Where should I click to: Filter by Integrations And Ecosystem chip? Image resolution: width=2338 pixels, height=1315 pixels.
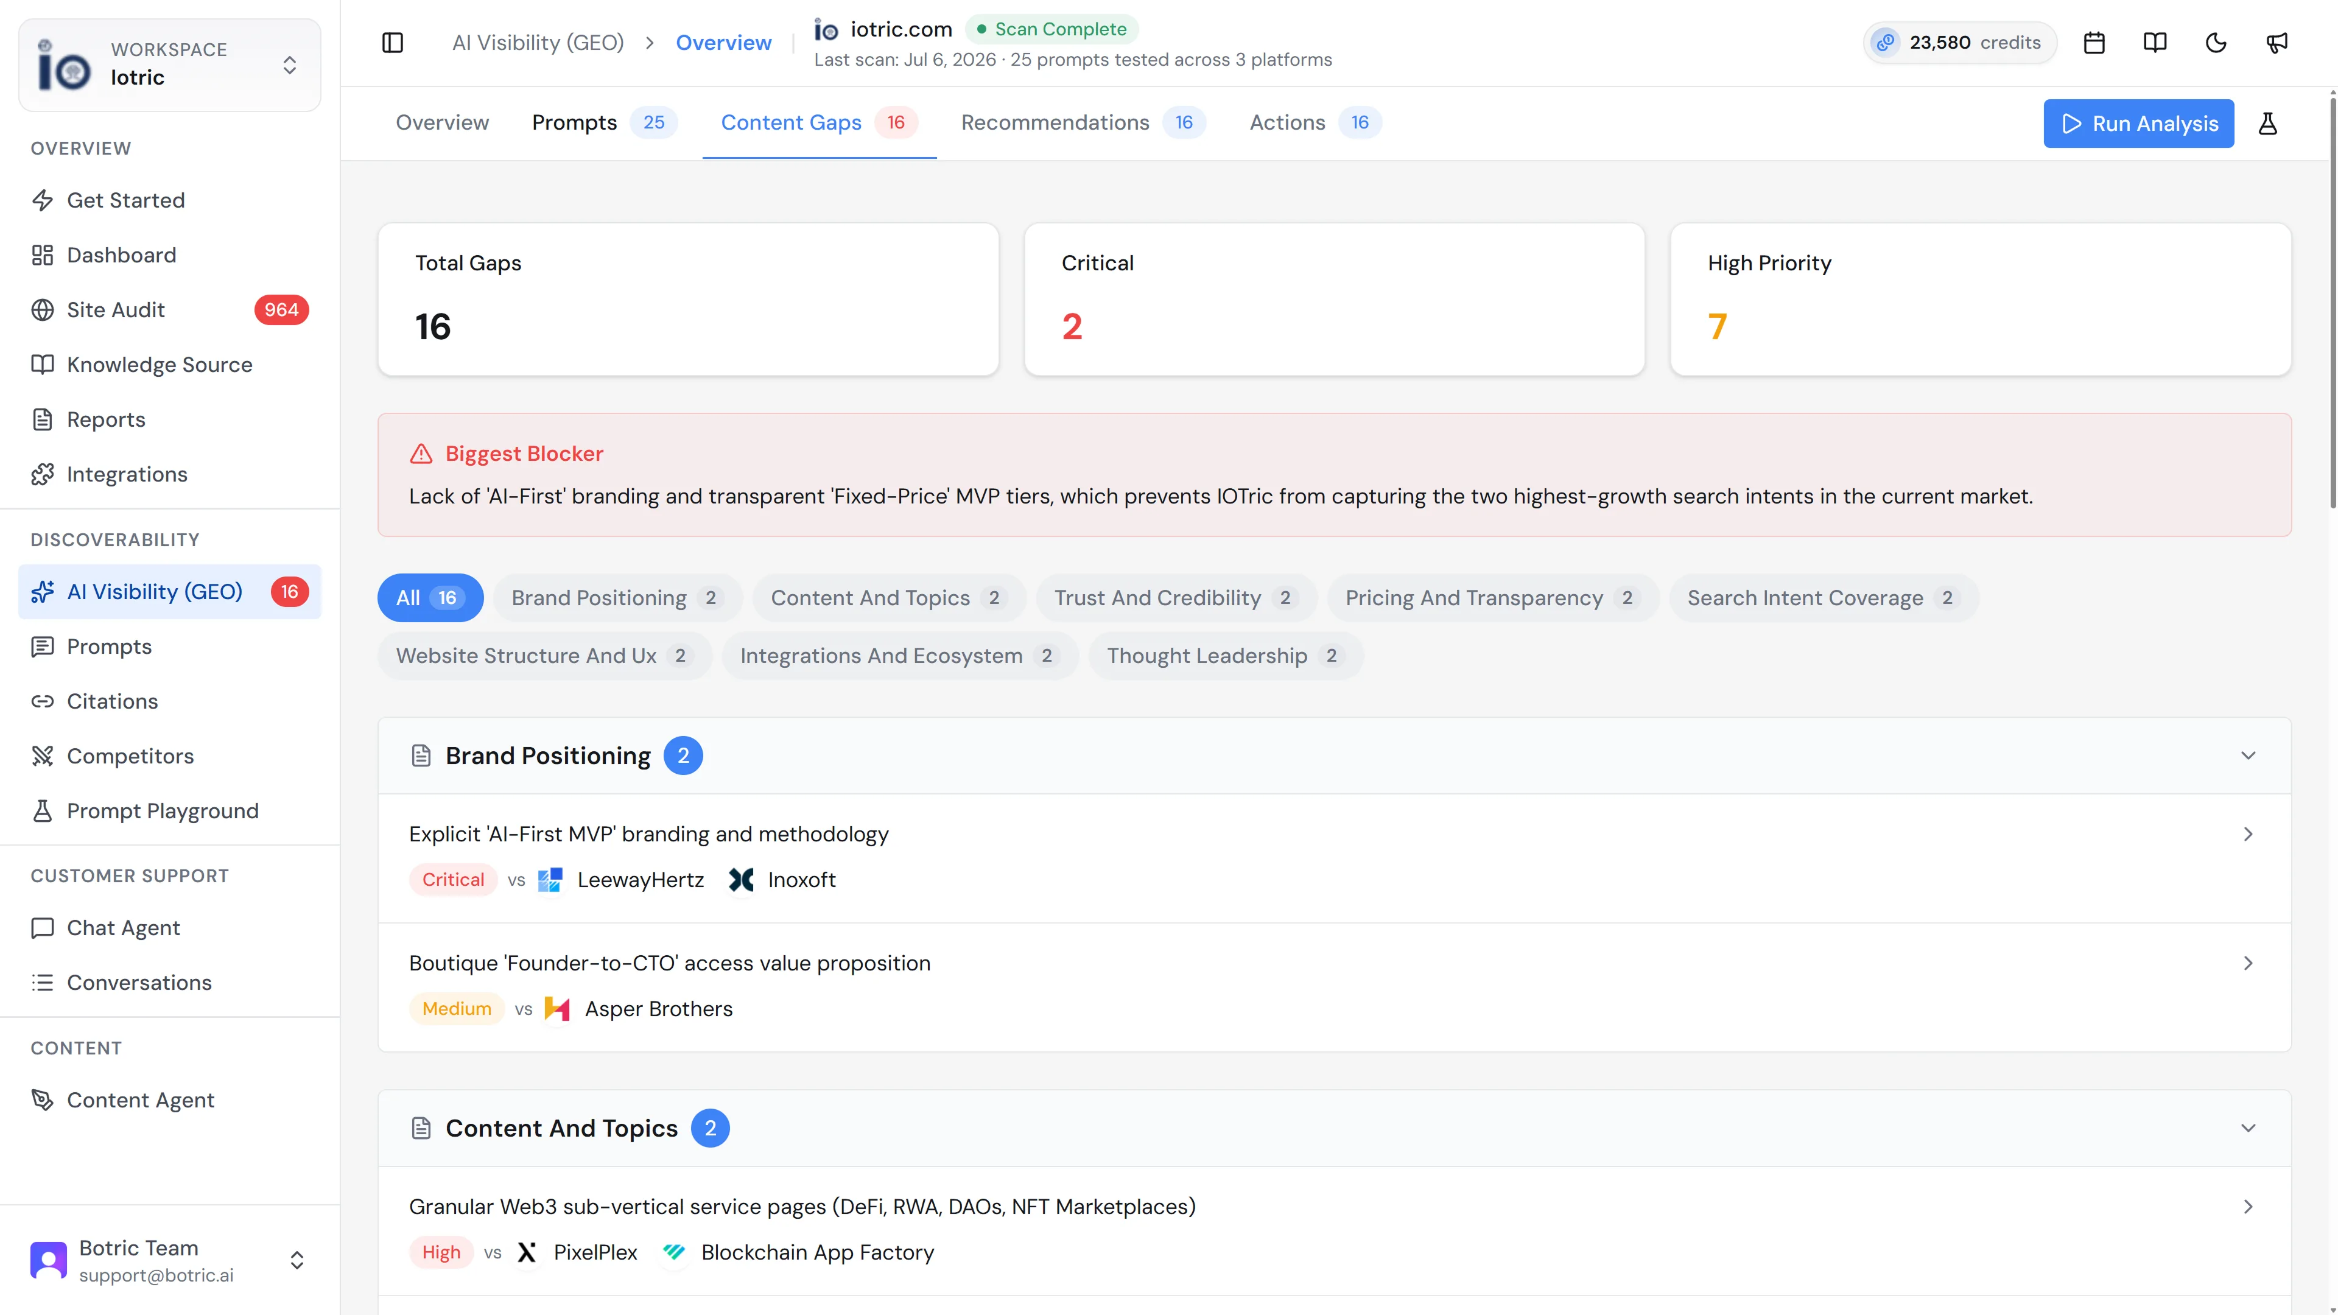(x=899, y=656)
